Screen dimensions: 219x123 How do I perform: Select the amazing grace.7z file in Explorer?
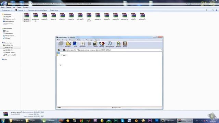(27, 17)
